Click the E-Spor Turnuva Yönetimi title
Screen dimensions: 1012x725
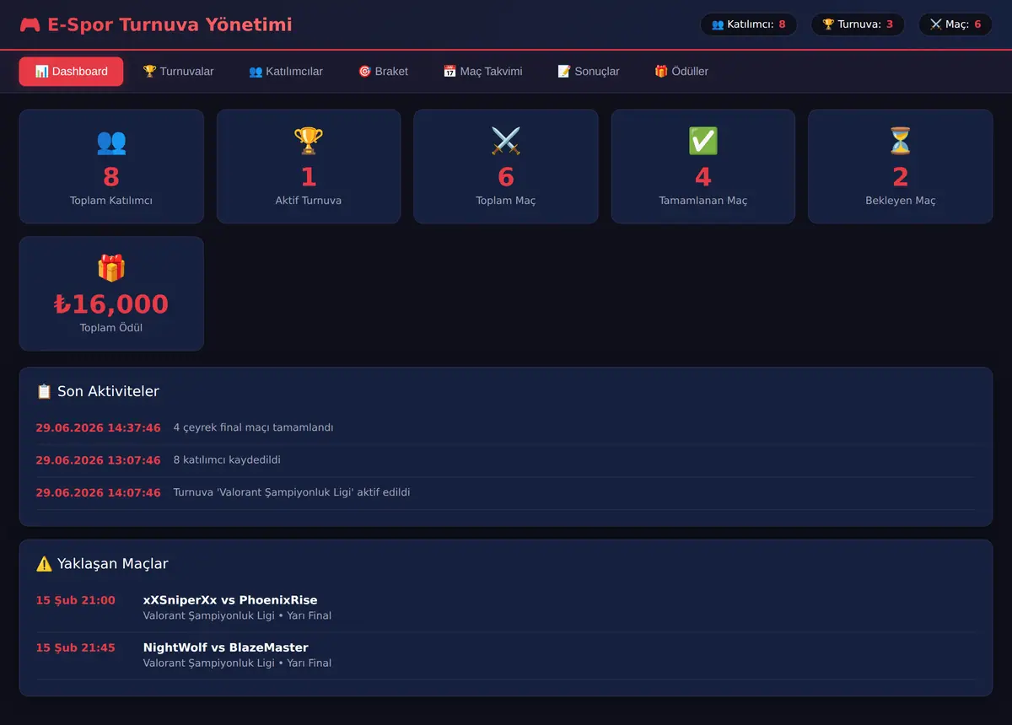coord(170,25)
